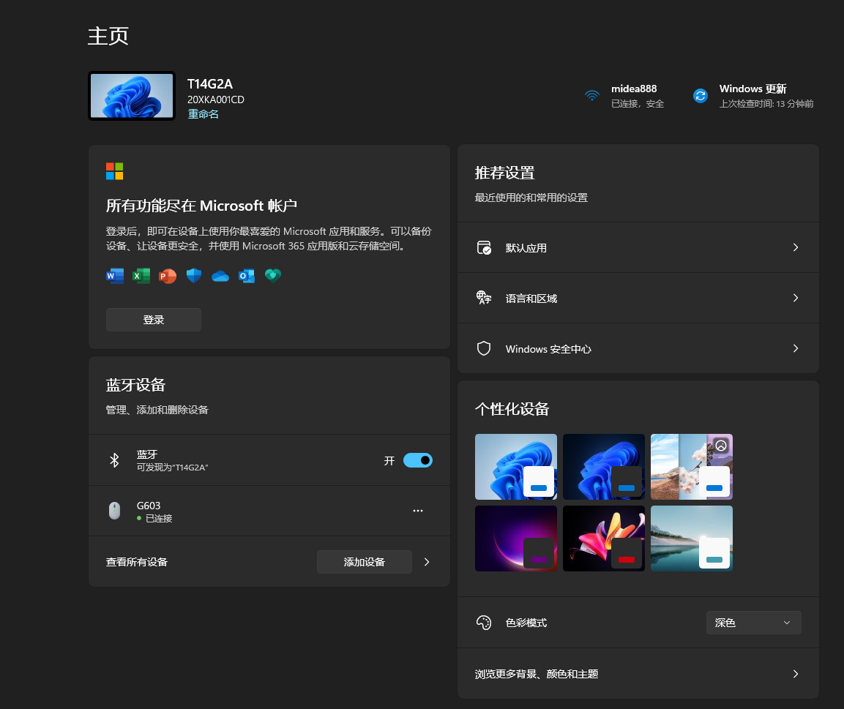Click the 个性化设备 heading
The width and height of the screenshot is (844, 709).
tap(512, 409)
